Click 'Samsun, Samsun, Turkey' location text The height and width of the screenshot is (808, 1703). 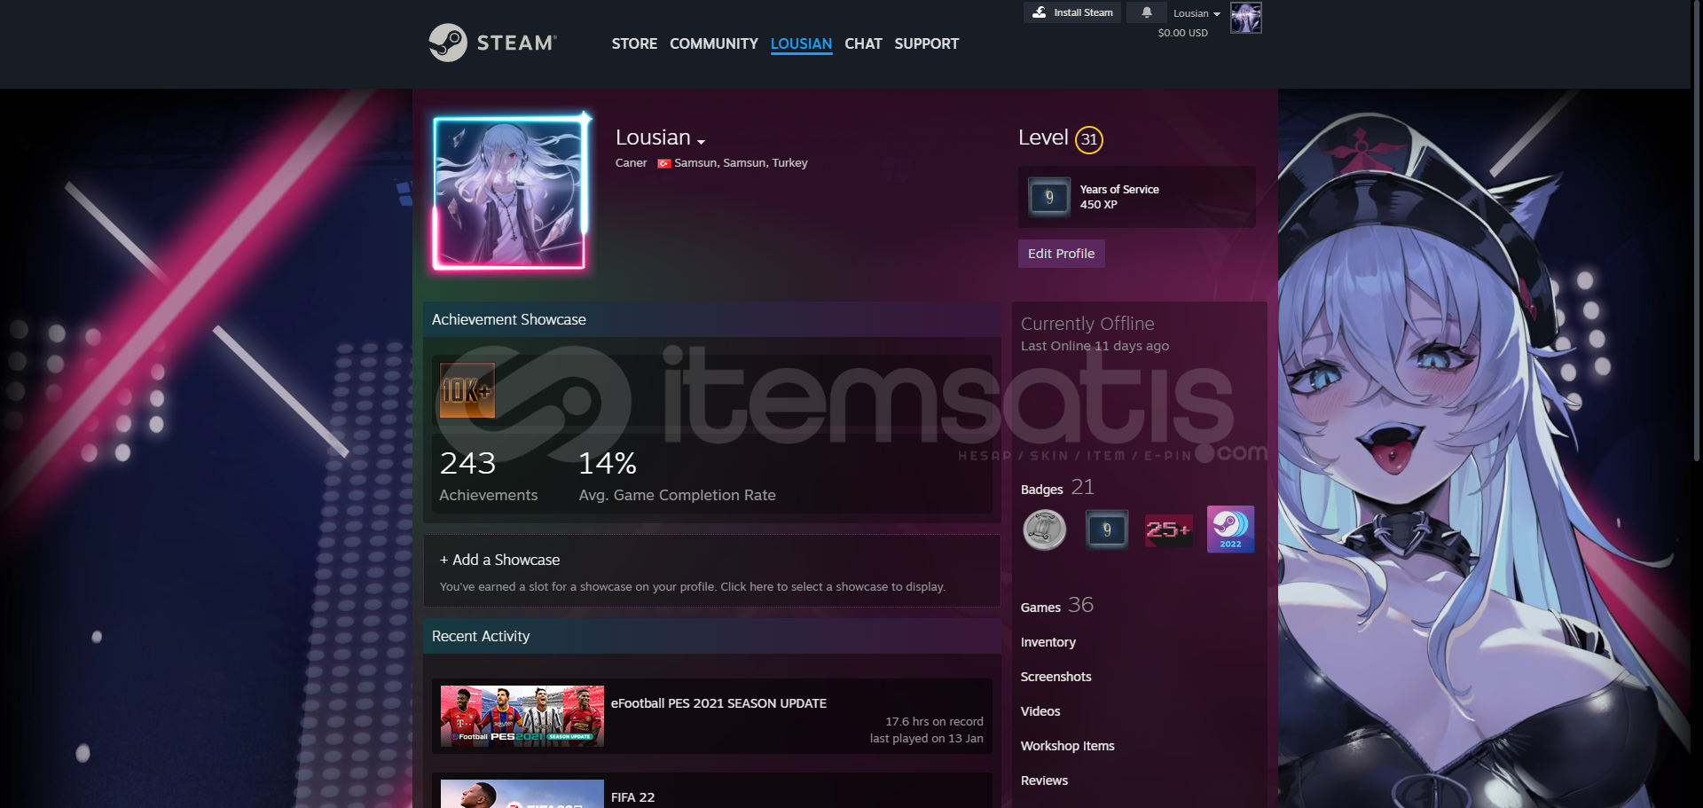(741, 163)
